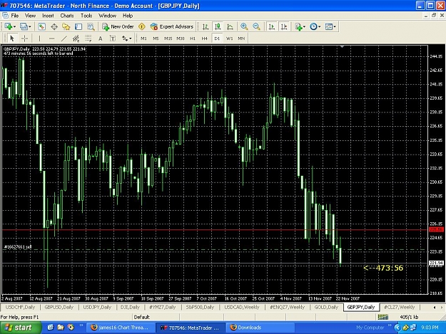Viewport: 446px width, 334px height.
Task: Launch the Strategy Tester
Action: click(x=91, y=26)
